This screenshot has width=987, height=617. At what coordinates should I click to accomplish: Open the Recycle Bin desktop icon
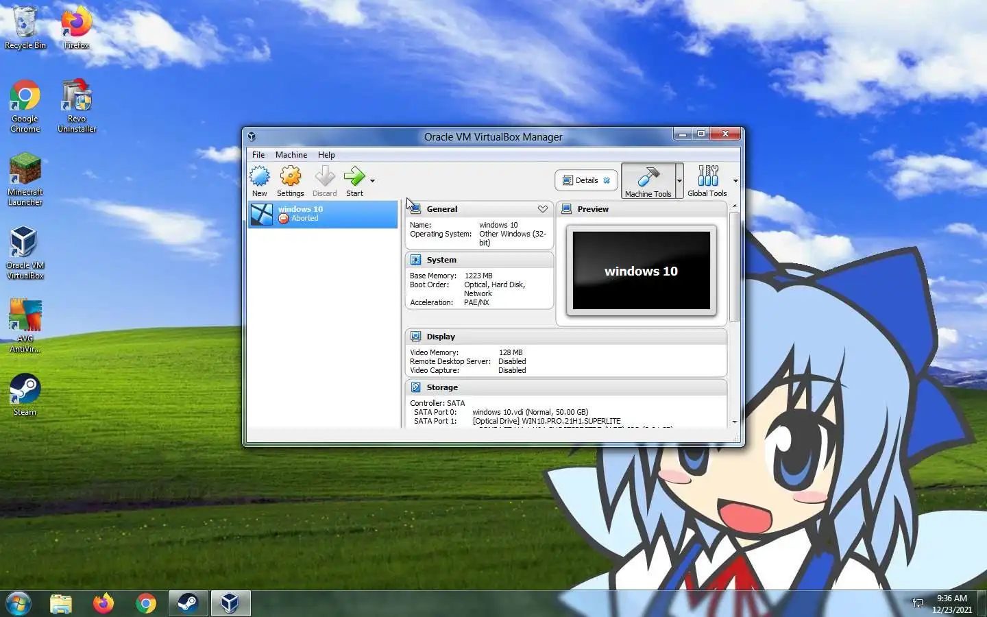(25, 27)
